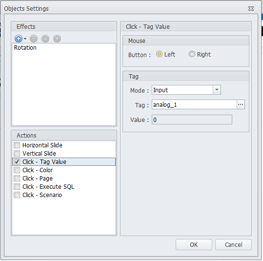
Task: Select the Rotation effect in the list
Action: (x=25, y=48)
